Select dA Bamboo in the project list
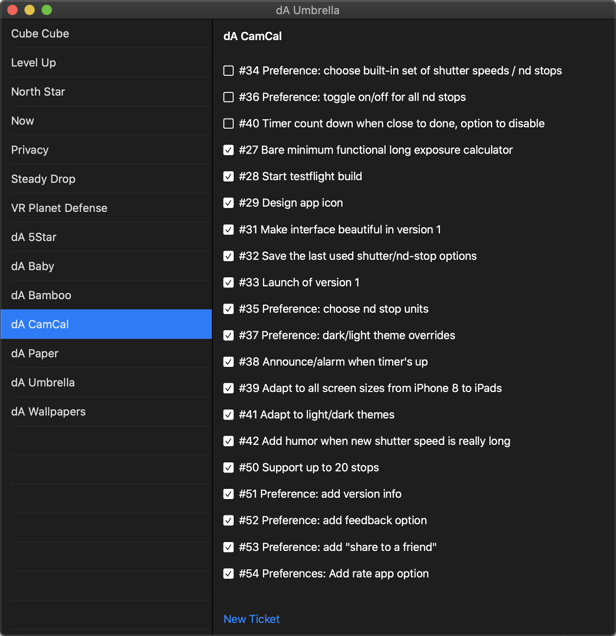This screenshot has width=616, height=636. [x=41, y=295]
